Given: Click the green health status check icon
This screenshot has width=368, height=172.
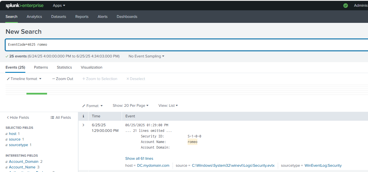Looking at the screenshot, I should pyautogui.click(x=345, y=6).
